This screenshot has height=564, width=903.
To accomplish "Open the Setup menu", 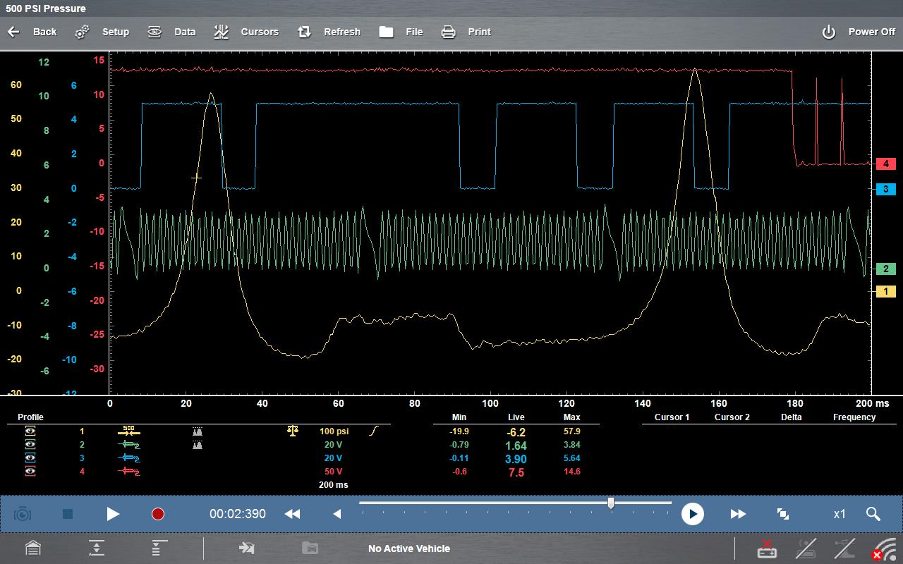I will 103,32.
